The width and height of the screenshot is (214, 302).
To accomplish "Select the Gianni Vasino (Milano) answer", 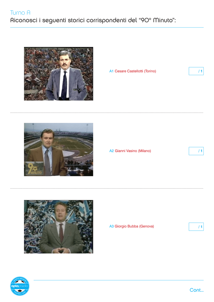I will click(x=133, y=151).
